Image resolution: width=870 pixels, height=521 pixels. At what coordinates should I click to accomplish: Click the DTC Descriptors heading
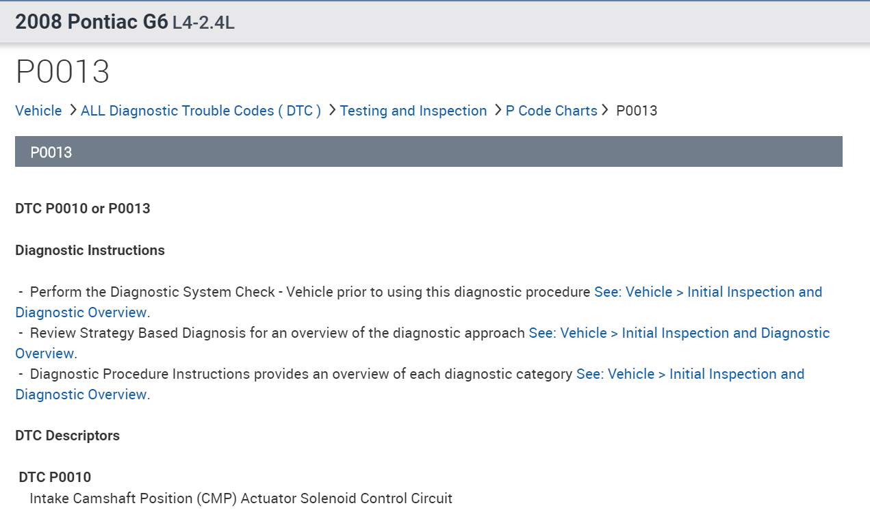click(x=67, y=436)
